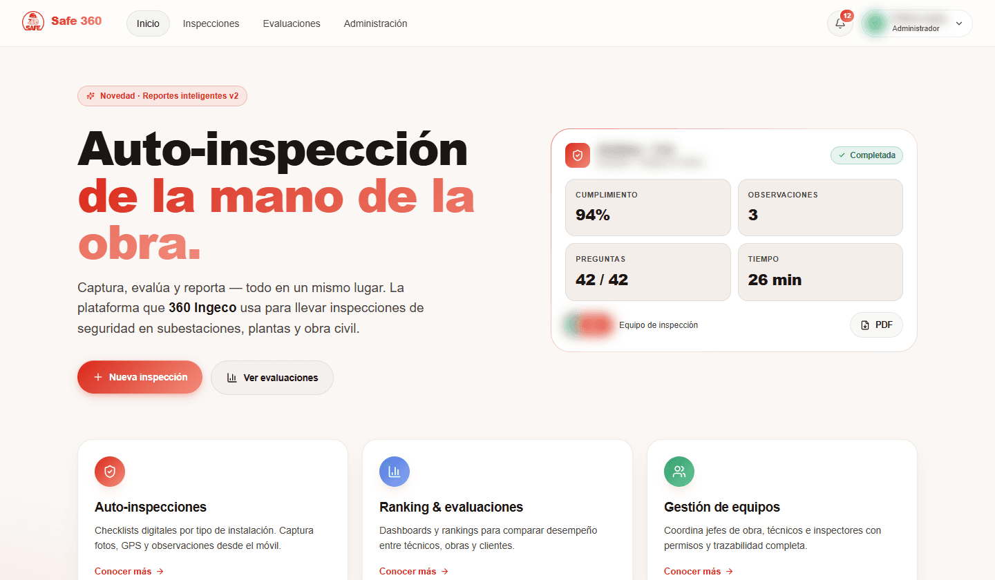The image size is (995, 580).
Task: Click the red shield icon in inspection card
Action: point(578,155)
